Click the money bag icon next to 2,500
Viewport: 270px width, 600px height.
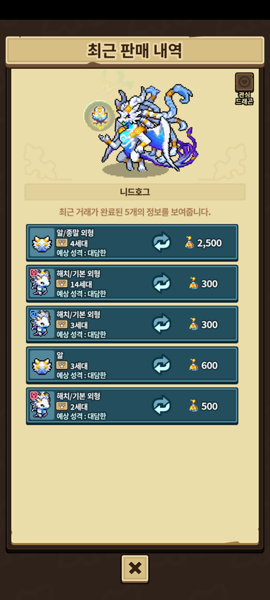coord(189,242)
